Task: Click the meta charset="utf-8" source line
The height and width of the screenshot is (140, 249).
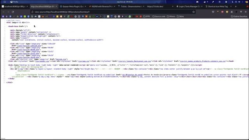Action: pyautogui.click(x=20, y=30)
